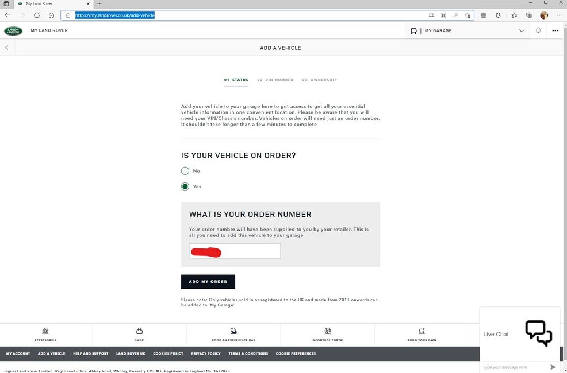
Task: Click into the order number input field
Action: tap(235, 251)
